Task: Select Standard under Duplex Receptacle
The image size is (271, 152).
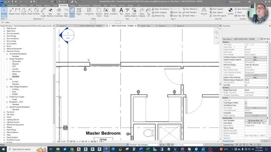Action: pos(16,76)
